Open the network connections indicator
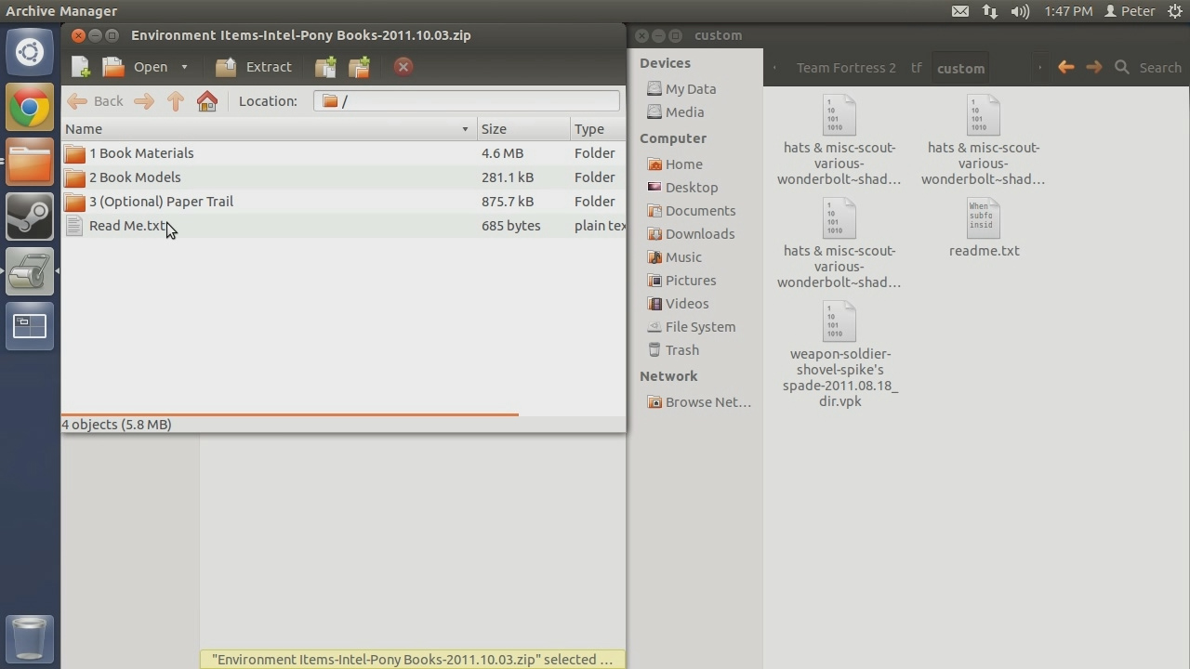The image size is (1190, 669). point(990,11)
